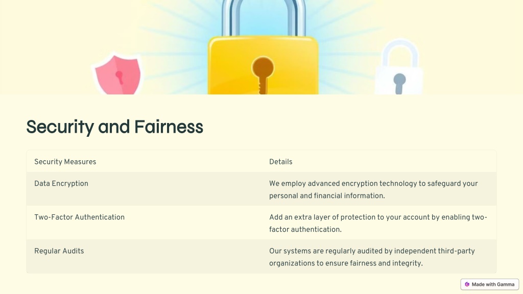Click the Regular Audits row label

tap(59, 251)
